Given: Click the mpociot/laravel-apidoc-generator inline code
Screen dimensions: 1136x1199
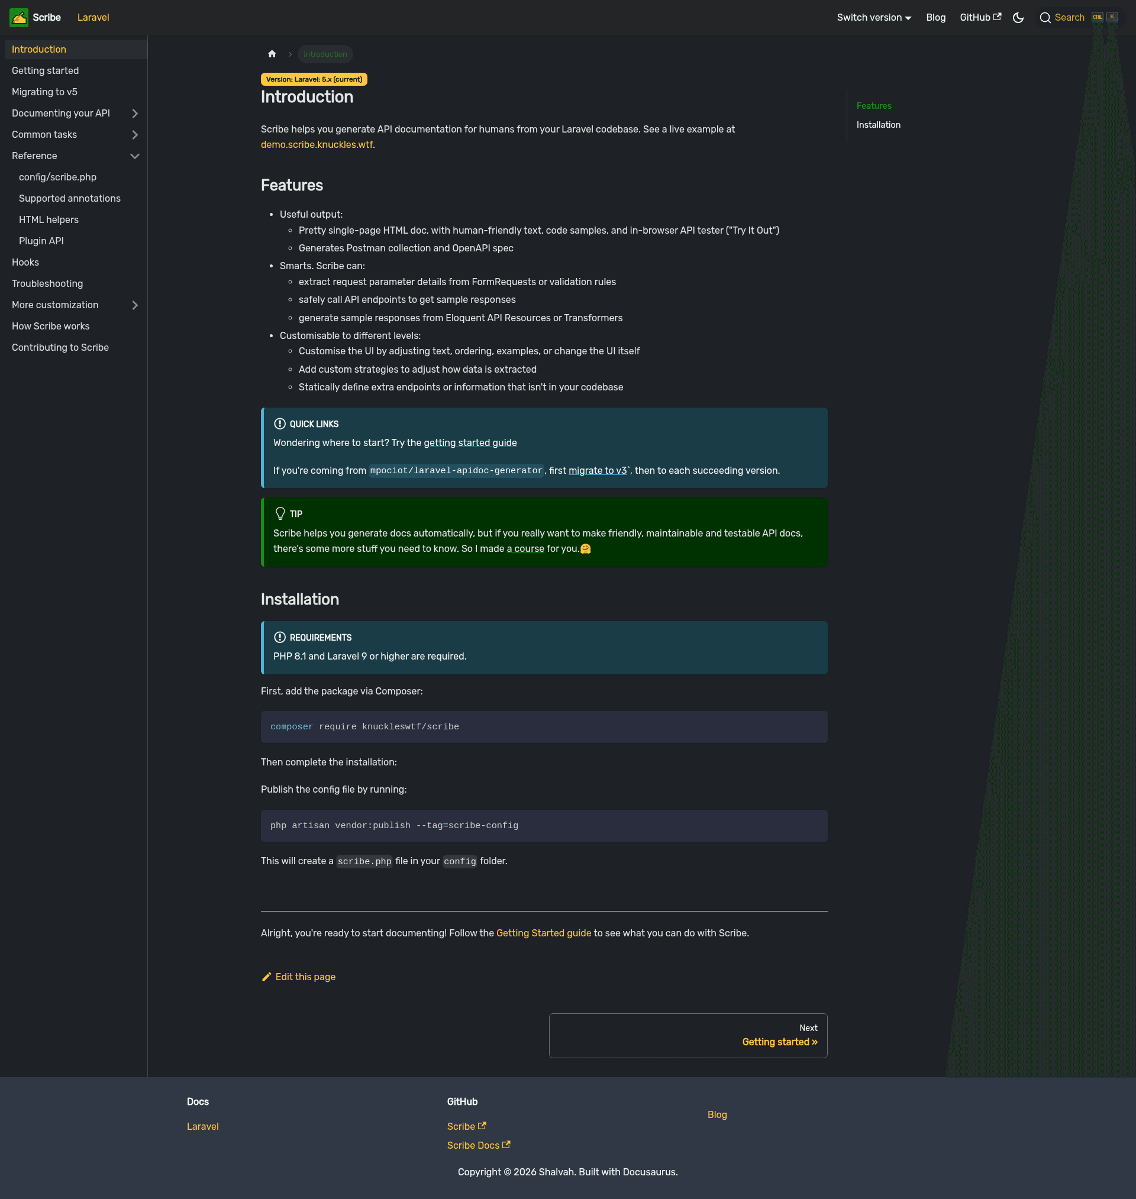Looking at the screenshot, I should (456, 470).
